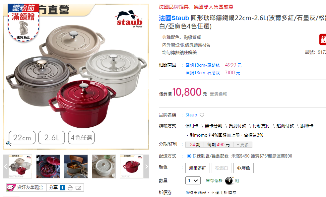Select the 24 期 installment option
The image size is (326, 197).
[x=195, y=145]
